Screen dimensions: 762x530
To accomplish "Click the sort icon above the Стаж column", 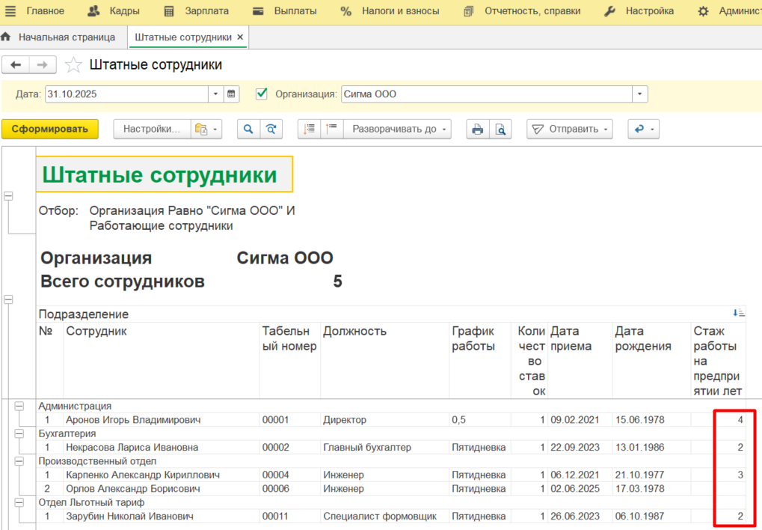I will click(x=739, y=313).
